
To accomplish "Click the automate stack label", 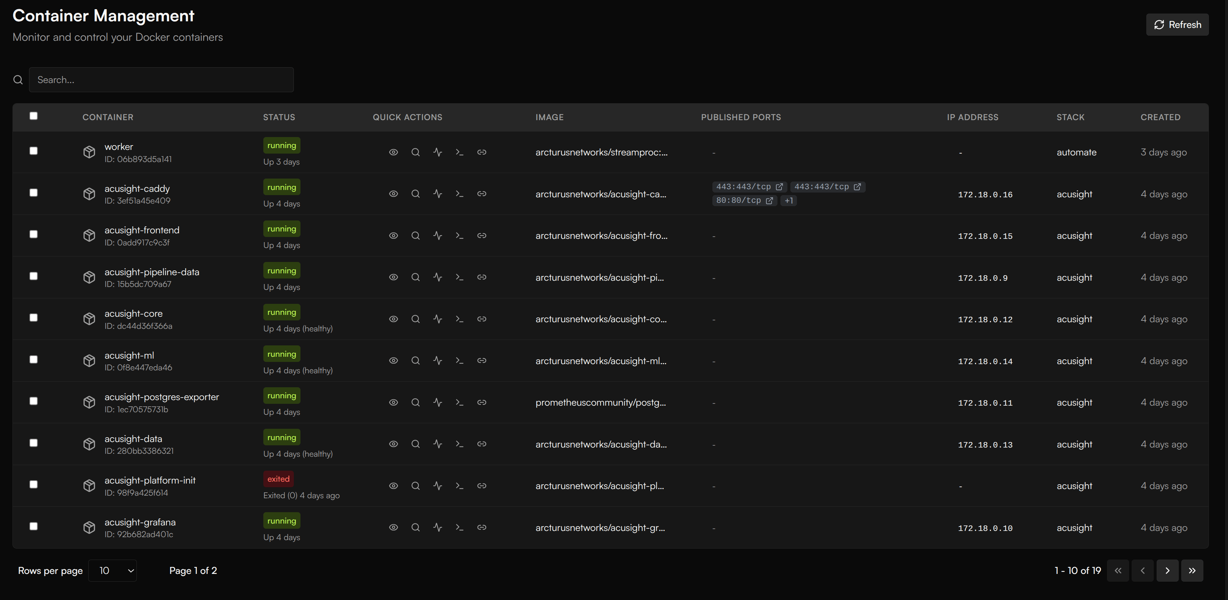I will click(1076, 152).
